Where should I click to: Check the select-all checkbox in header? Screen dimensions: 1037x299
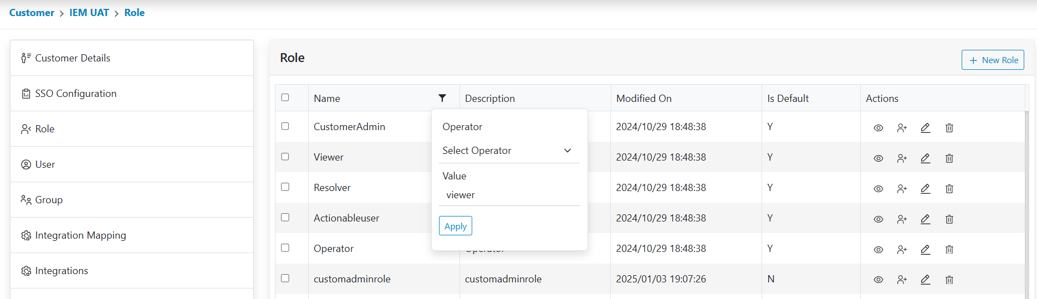point(285,97)
